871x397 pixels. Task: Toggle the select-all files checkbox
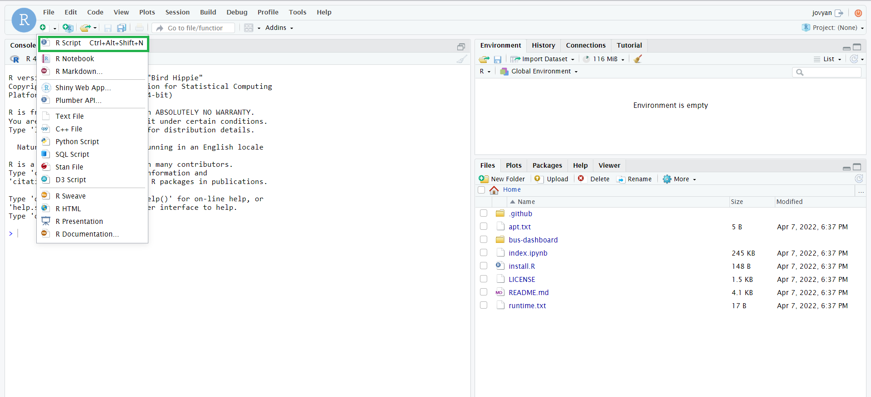(x=481, y=190)
